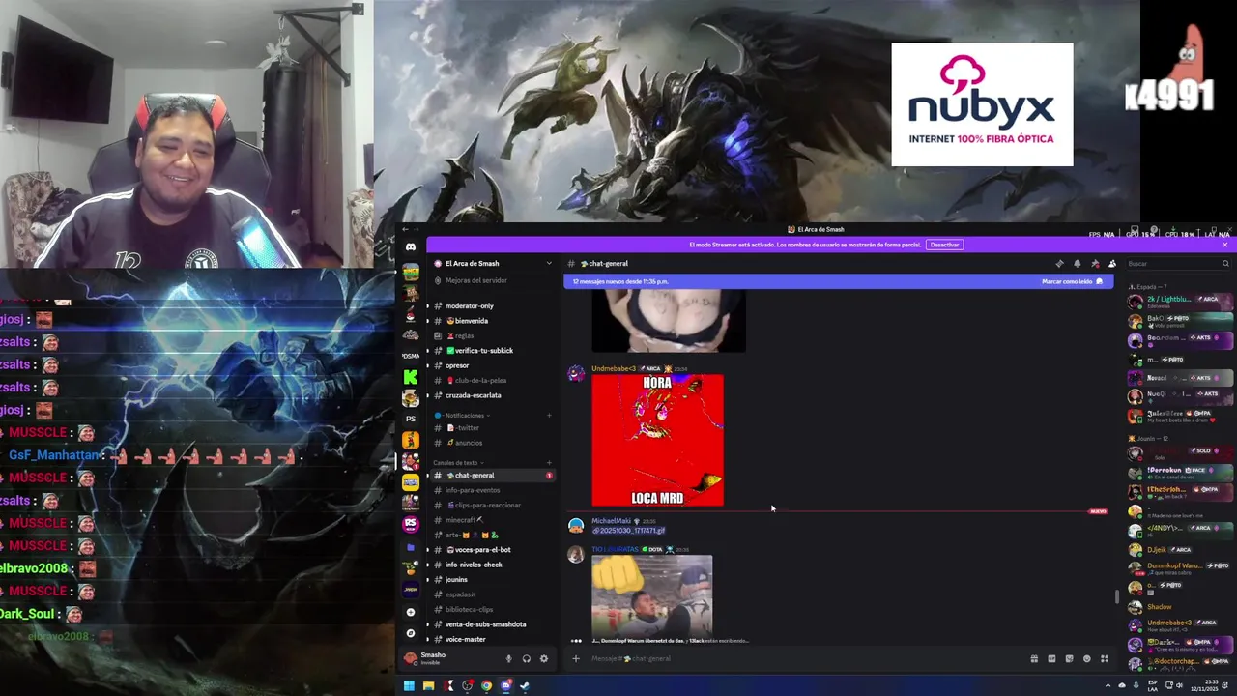Image resolution: width=1237 pixels, height=696 pixels.
Task: Deafen headphones in Discord user panel
Action: pyautogui.click(x=526, y=658)
